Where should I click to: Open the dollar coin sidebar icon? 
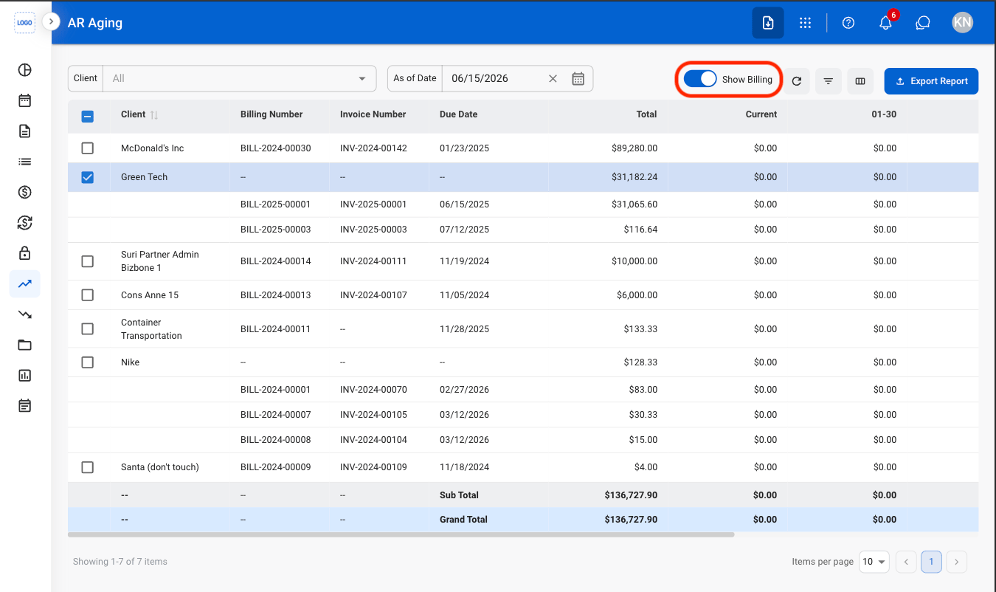tap(24, 193)
